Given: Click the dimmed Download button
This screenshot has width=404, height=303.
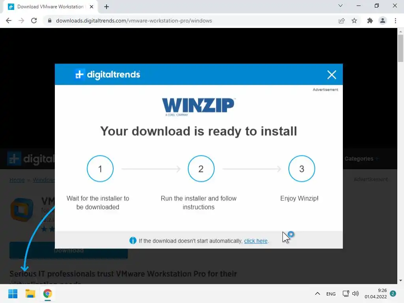Looking at the screenshot, I should [69, 250].
